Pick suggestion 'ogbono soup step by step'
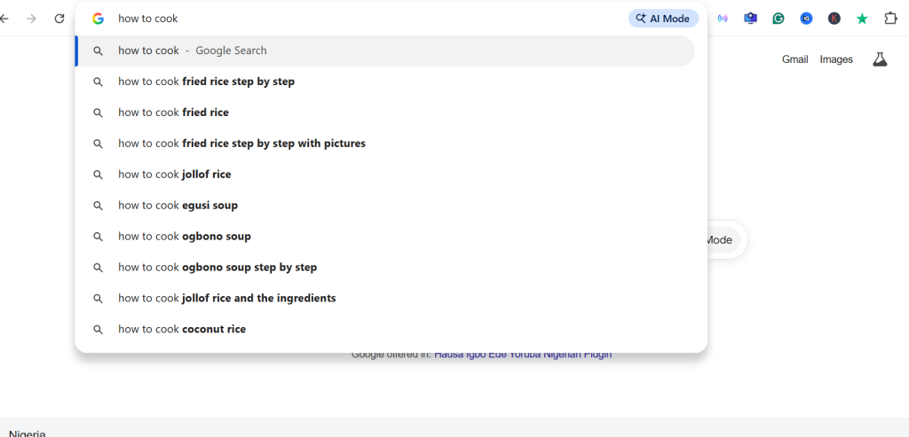 pos(385,268)
